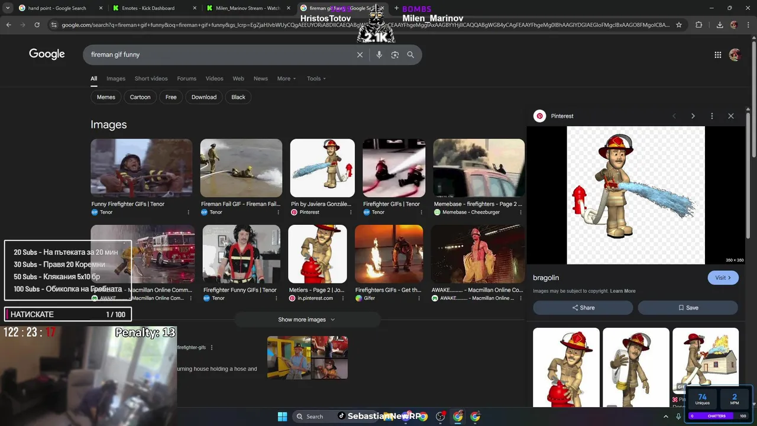
Task: Click the large fireman preview image
Action: tap(636, 195)
